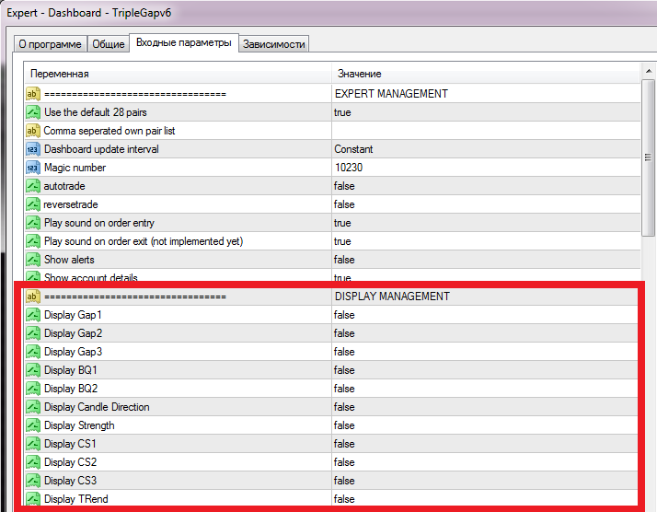Click the false value for Display Gap3
This screenshot has width=657, height=512.
pos(484,352)
